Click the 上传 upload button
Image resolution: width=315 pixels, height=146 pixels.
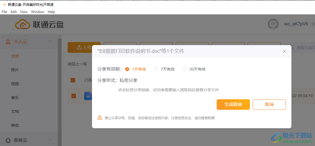(x=84, y=47)
